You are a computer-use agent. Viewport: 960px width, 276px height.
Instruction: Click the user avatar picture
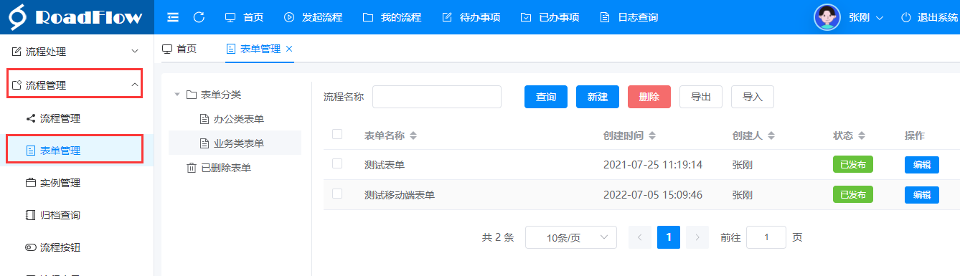(827, 17)
